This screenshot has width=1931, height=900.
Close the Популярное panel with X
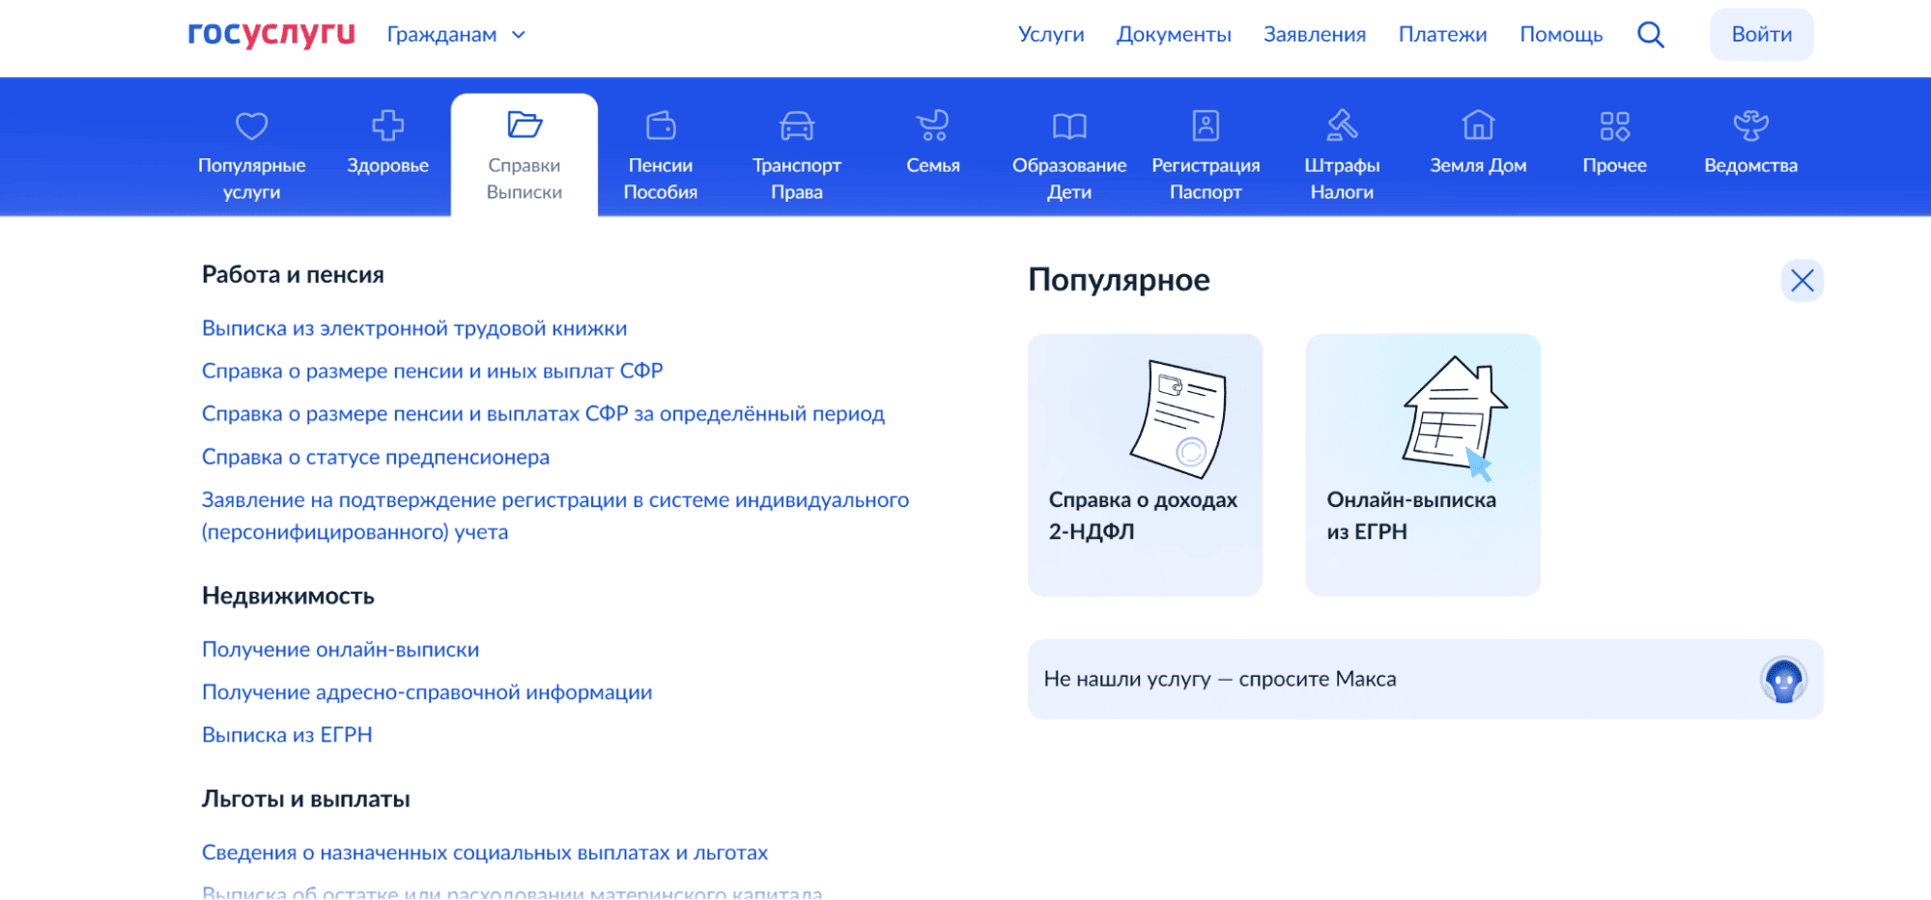pos(1802,280)
